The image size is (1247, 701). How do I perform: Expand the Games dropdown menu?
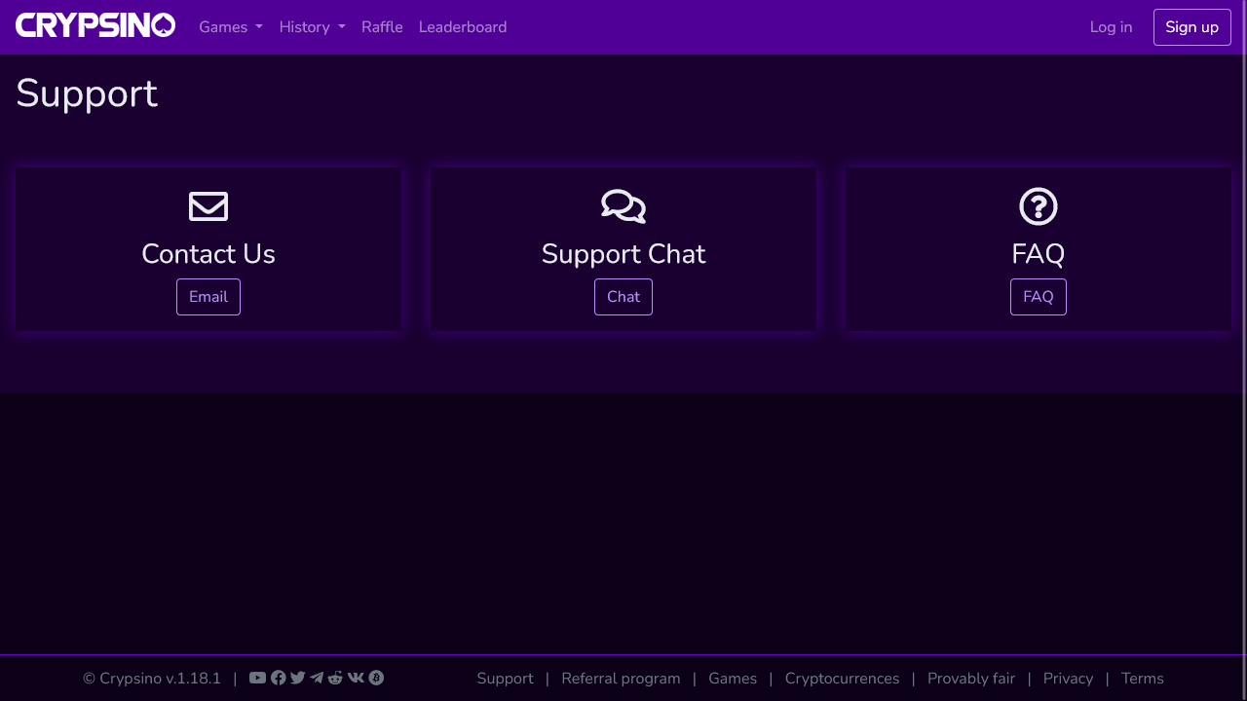pyautogui.click(x=231, y=27)
